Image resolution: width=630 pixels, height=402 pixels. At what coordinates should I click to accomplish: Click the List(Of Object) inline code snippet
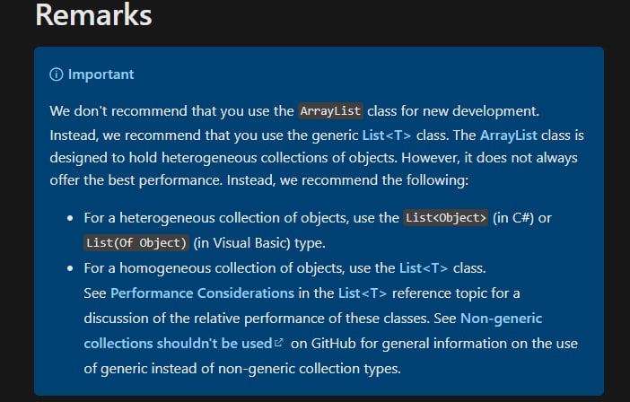pyautogui.click(x=136, y=243)
